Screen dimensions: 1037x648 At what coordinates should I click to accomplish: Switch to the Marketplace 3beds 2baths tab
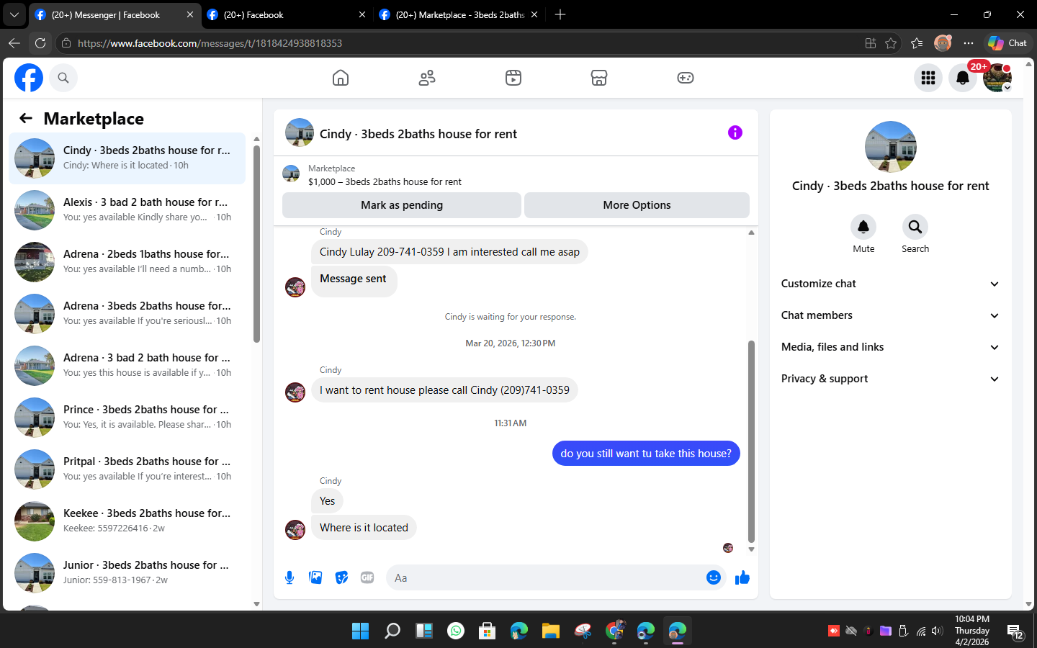(459, 14)
